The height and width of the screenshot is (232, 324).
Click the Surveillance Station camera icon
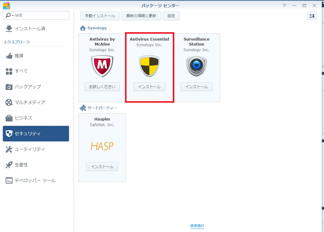[196, 66]
